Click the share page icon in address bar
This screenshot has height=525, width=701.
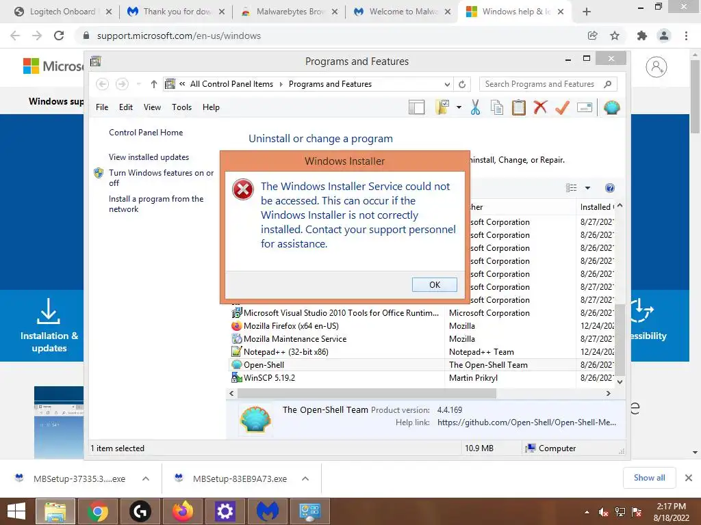coord(592,36)
